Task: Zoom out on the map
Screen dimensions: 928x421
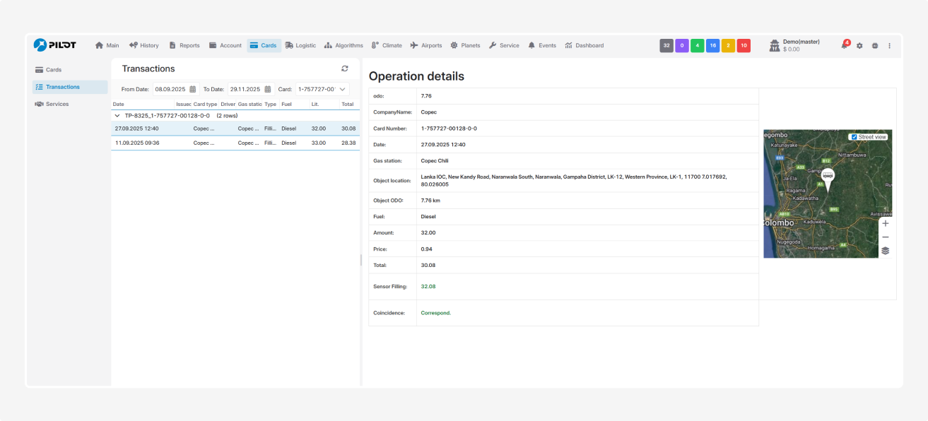Action: click(885, 237)
